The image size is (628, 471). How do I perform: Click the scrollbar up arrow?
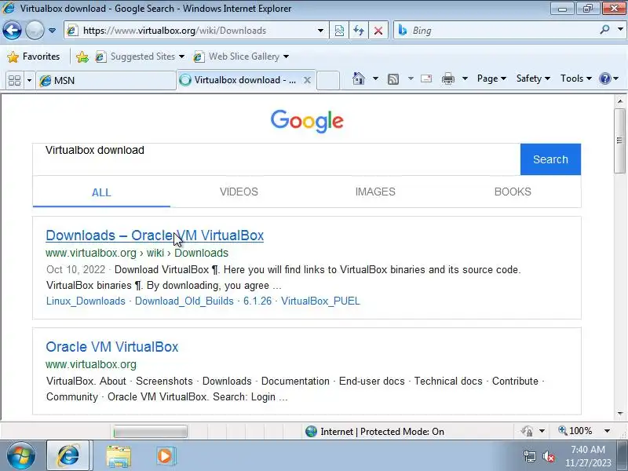tap(620, 101)
